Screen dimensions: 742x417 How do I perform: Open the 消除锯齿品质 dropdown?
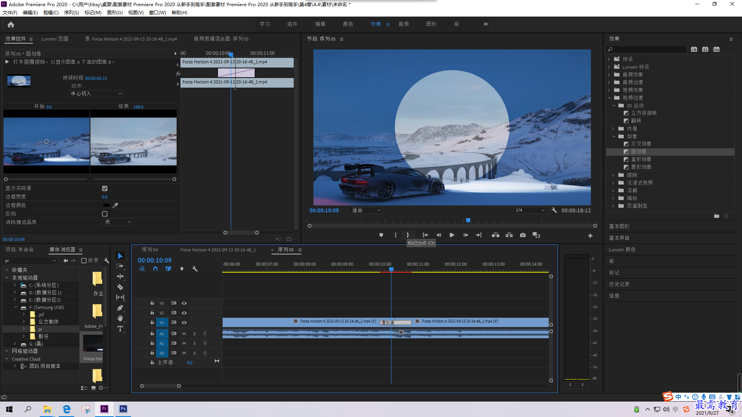(x=117, y=222)
